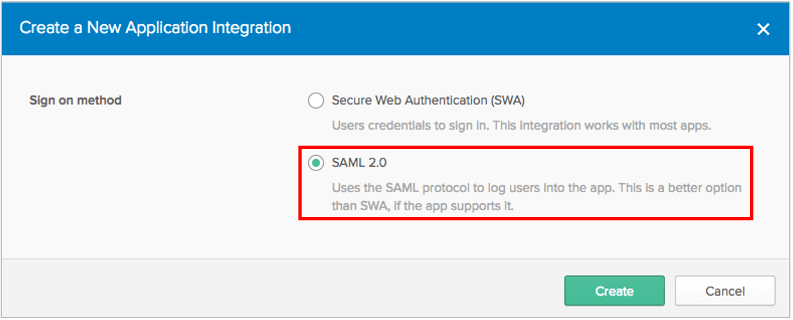The height and width of the screenshot is (320, 793).
Task: Select the Secure Web Authentication radio button
Action: (x=316, y=100)
